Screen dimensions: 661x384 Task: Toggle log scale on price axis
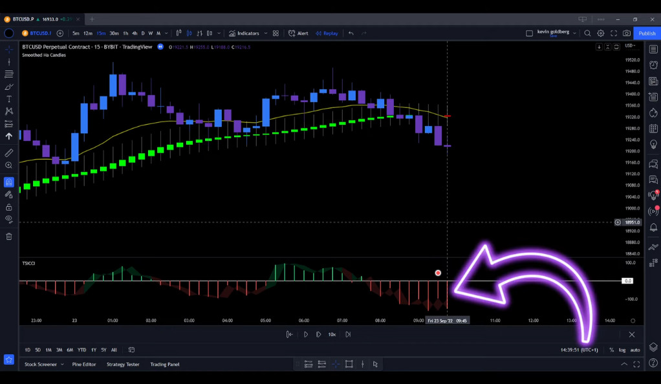pos(622,350)
